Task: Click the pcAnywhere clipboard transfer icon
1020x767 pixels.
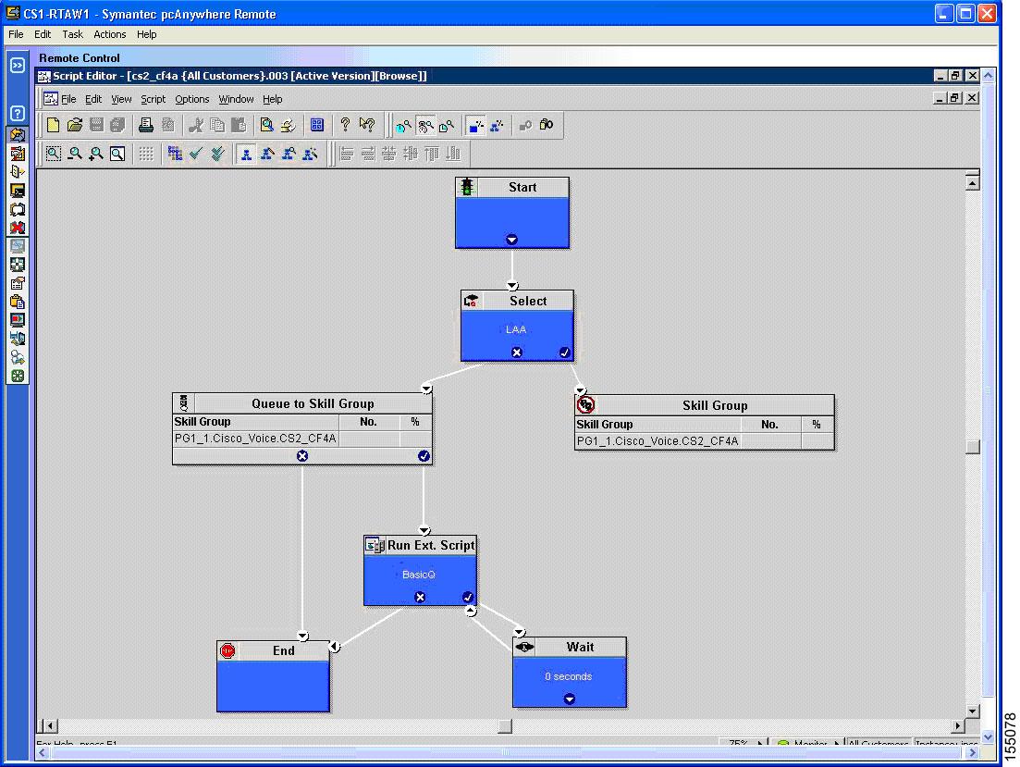Action: coord(18,302)
